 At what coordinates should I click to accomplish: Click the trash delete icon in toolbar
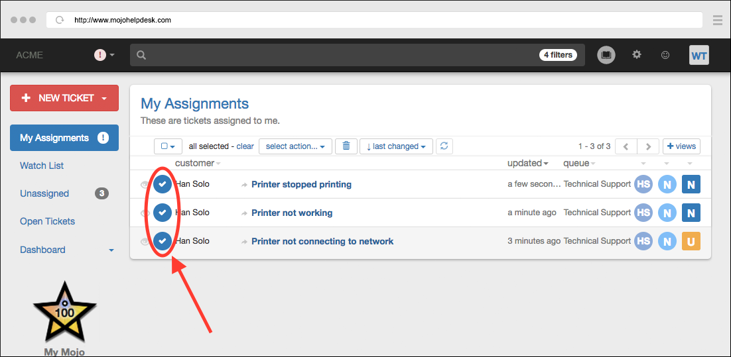(346, 146)
